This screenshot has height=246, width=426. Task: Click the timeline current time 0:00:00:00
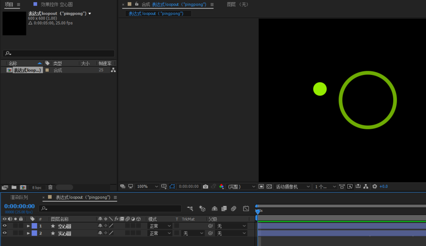(x=19, y=206)
